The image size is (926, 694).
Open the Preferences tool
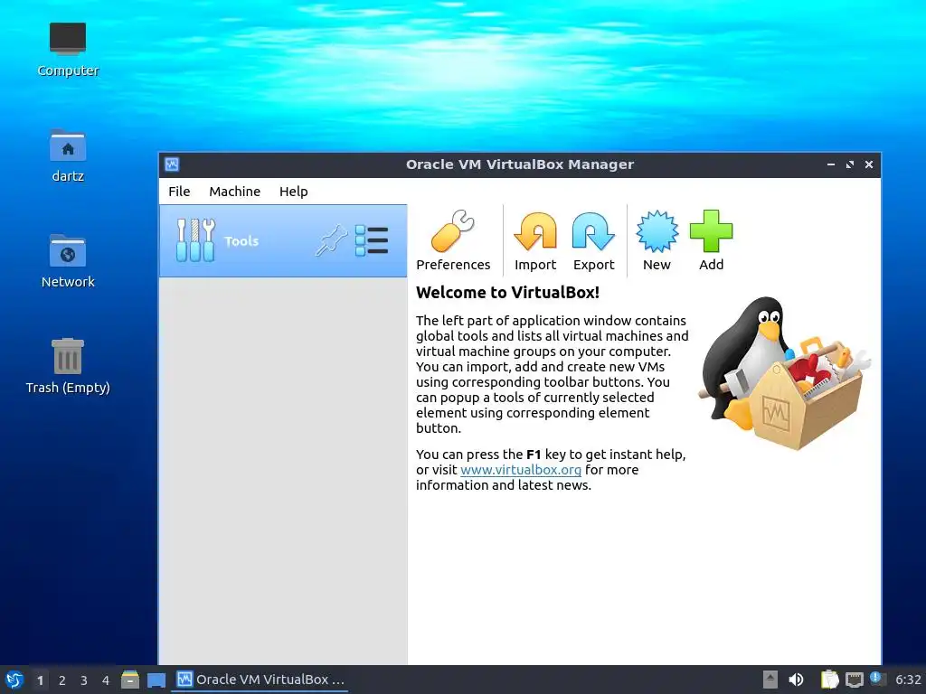click(453, 240)
